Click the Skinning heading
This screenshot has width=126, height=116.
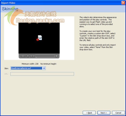(x=10, y=9)
